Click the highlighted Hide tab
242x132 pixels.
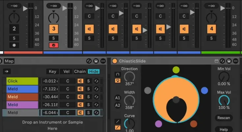(x=94, y=71)
